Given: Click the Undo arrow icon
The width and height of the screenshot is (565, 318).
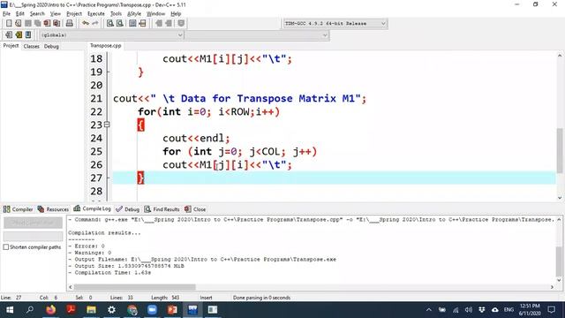Looking at the screenshot, I should point(86,24).
